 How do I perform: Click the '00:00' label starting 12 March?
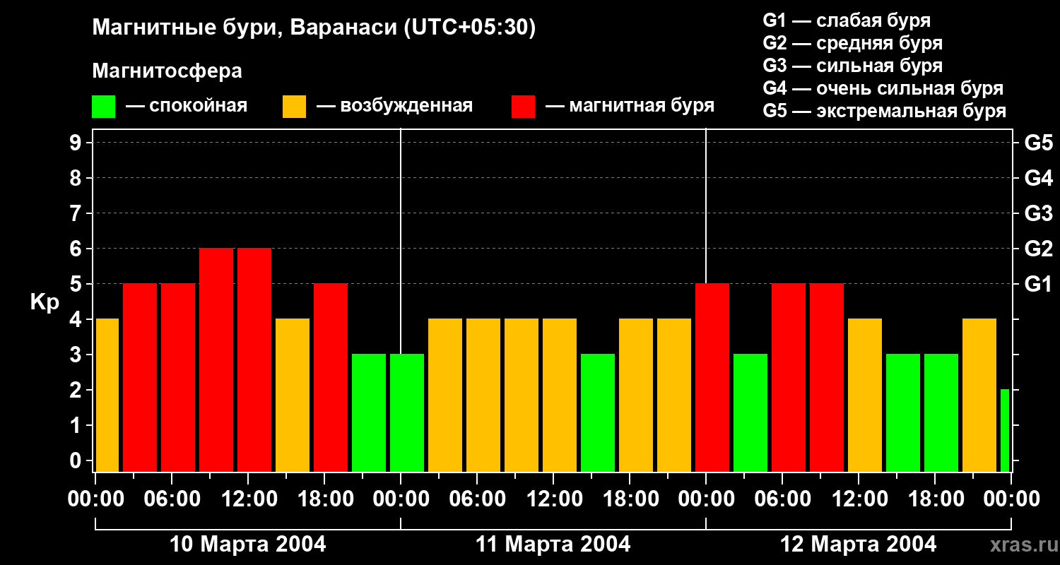[706, 499]
